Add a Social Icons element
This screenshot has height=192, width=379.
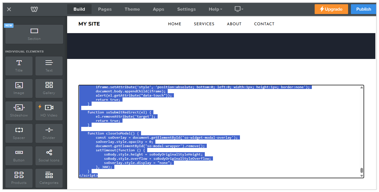coord(49,156)
